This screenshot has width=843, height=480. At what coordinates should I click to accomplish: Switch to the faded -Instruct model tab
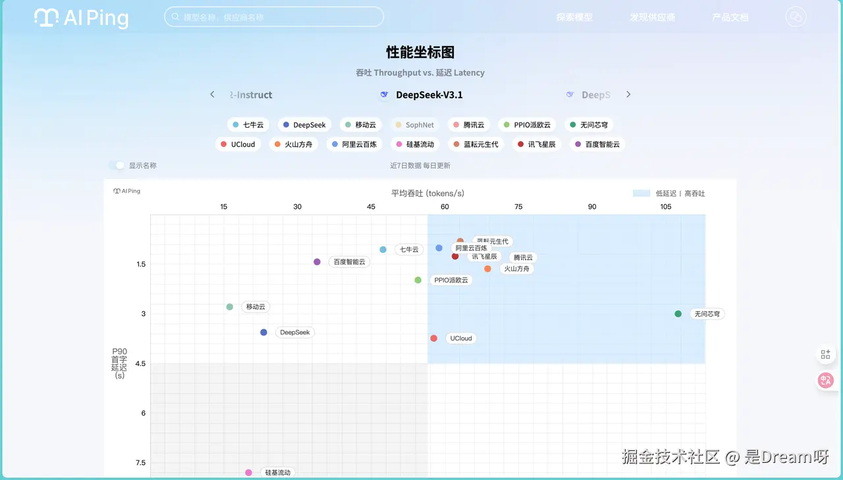pos(251,95)
